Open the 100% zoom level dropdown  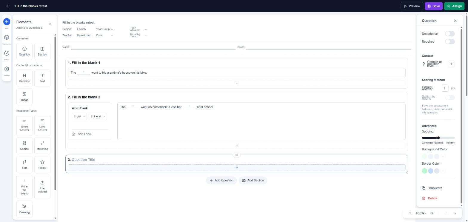click(x=421, y=213)
